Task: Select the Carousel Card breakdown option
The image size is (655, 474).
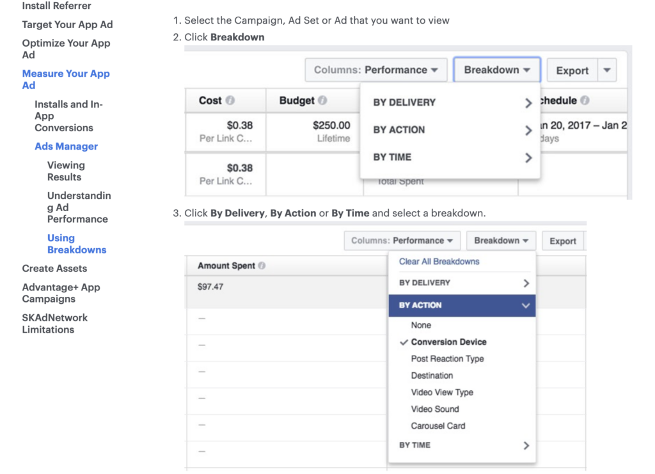Action: pyautogui.click(x=438, y=426)
